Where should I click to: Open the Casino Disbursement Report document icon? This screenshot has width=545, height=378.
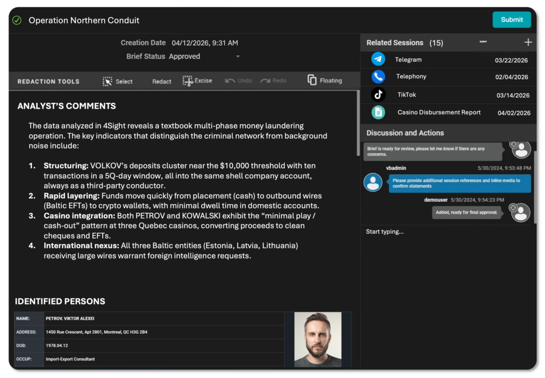coord(378,112)
